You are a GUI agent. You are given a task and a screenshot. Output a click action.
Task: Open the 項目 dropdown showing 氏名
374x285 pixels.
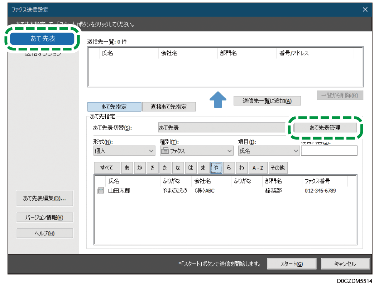pos(268,151)
